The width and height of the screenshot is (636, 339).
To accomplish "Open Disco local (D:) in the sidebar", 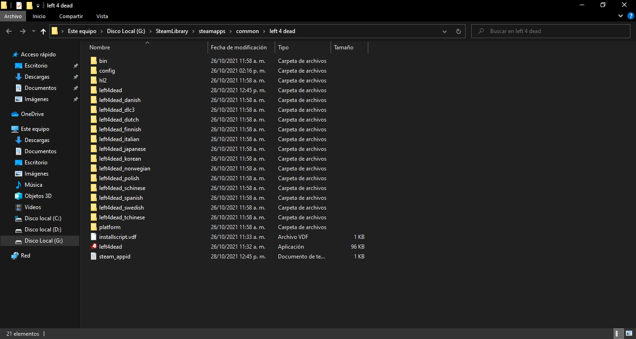I will [x=43, y=230].
